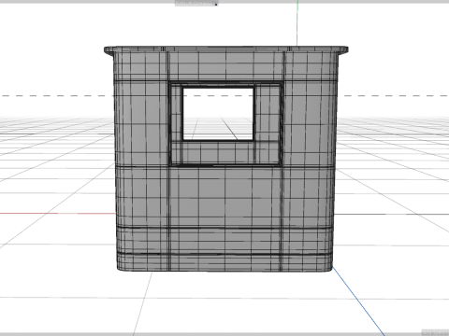The image size is (449, 336).
Task: Select the gray wireframe box model
Action: tap(225, 159)
